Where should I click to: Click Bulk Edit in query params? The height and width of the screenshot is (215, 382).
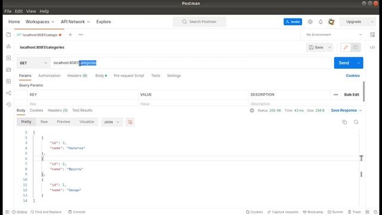point(352,94)
